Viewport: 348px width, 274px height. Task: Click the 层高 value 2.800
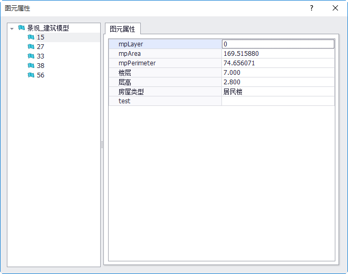(278, 82)
